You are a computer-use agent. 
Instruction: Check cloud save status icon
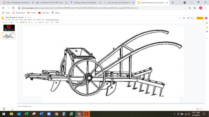pos(31,18)
